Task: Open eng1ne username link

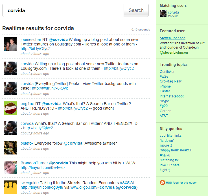Action: coord(27,104)
